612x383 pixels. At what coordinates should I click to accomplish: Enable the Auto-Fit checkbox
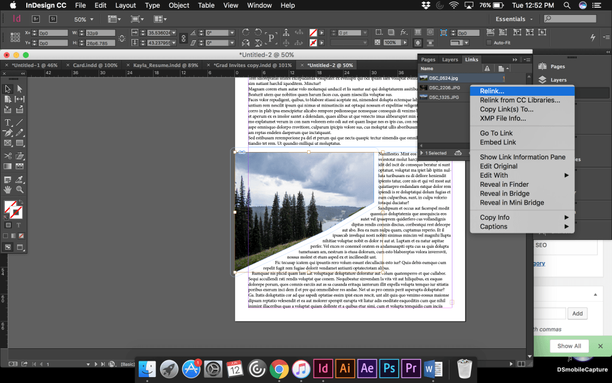click(x=489, y=43)
